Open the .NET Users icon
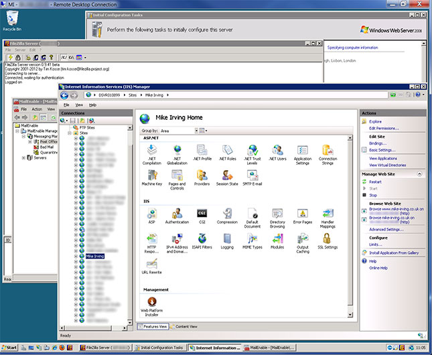Screen dimensions: 432x355 277,153
